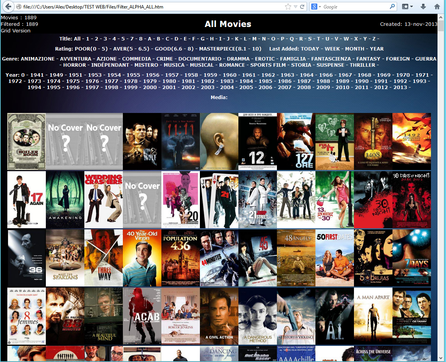The width and height of the screenshot is (446, 362).
Task: Filter titles starting with letter Z
Action: tap(374, 39)
